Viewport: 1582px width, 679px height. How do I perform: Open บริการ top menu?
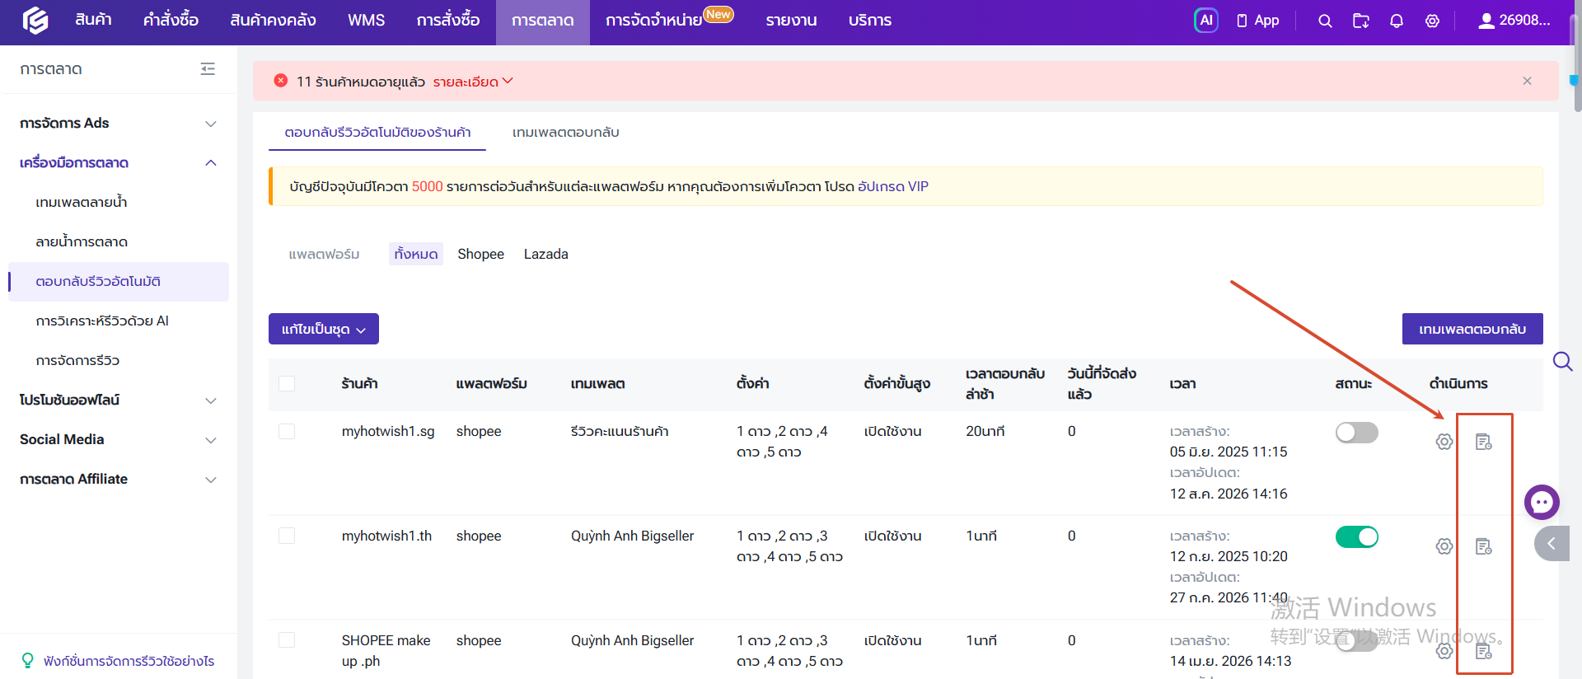870,21
